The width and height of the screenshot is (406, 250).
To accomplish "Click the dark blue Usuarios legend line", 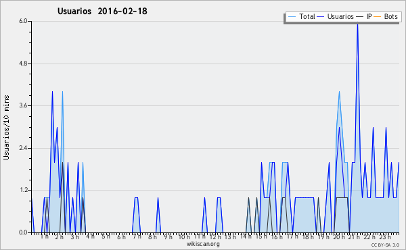I will tap(321, 17).
